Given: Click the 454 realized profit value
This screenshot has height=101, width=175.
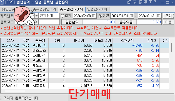Looking at the screenshot, I should click(140, 56).
